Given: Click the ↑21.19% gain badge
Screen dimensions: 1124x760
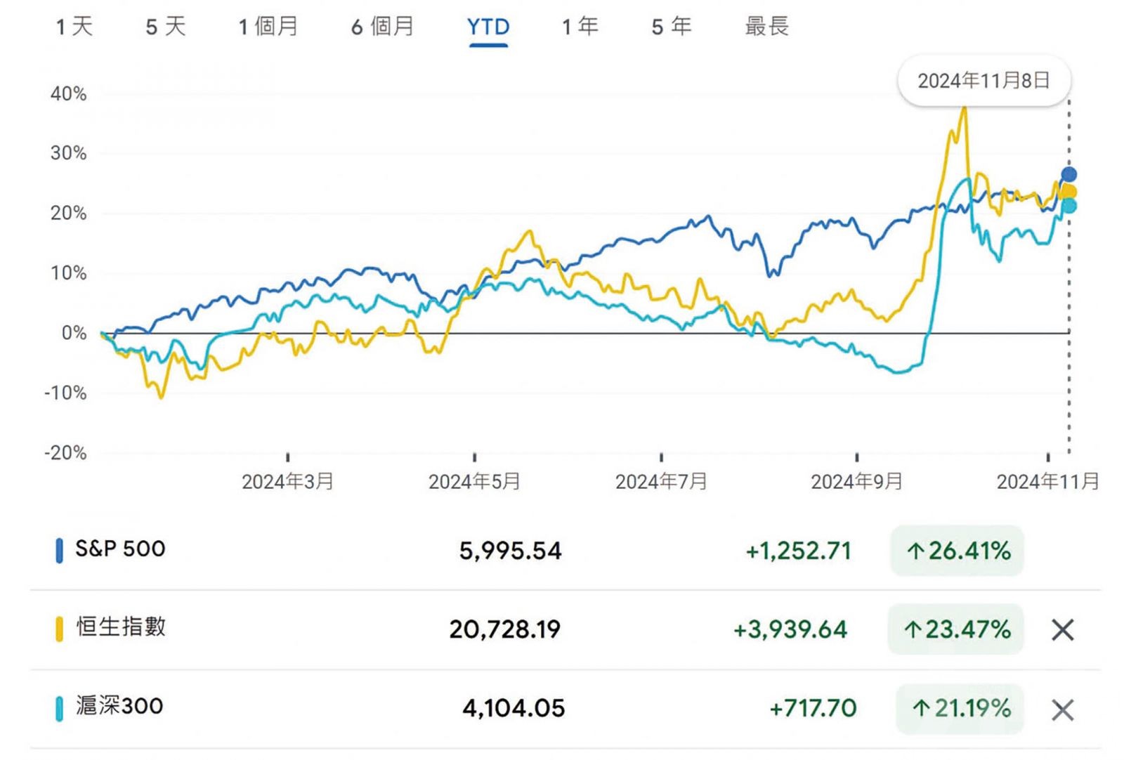Looking at the screenshot, I should (x=960, y=709).
